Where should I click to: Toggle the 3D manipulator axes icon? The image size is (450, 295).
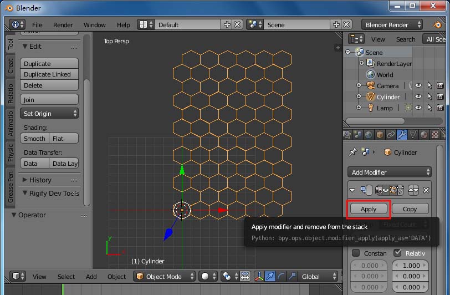pos(260,276)
